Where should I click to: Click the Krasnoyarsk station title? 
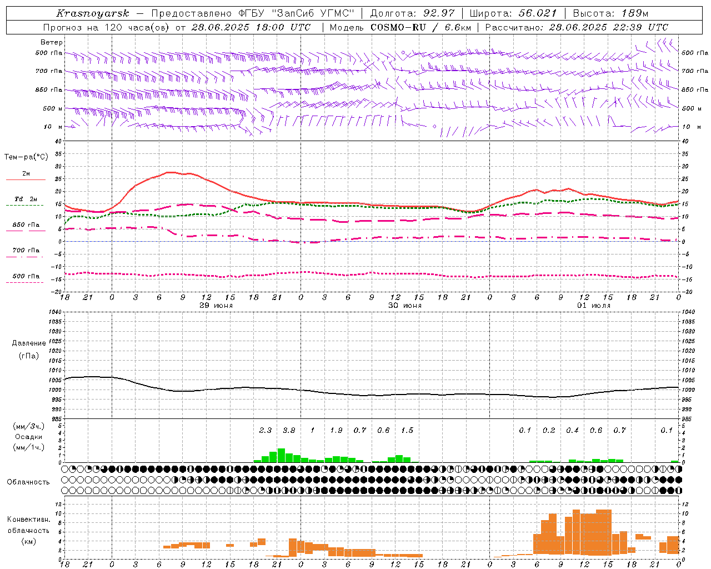tap(92, 13)
